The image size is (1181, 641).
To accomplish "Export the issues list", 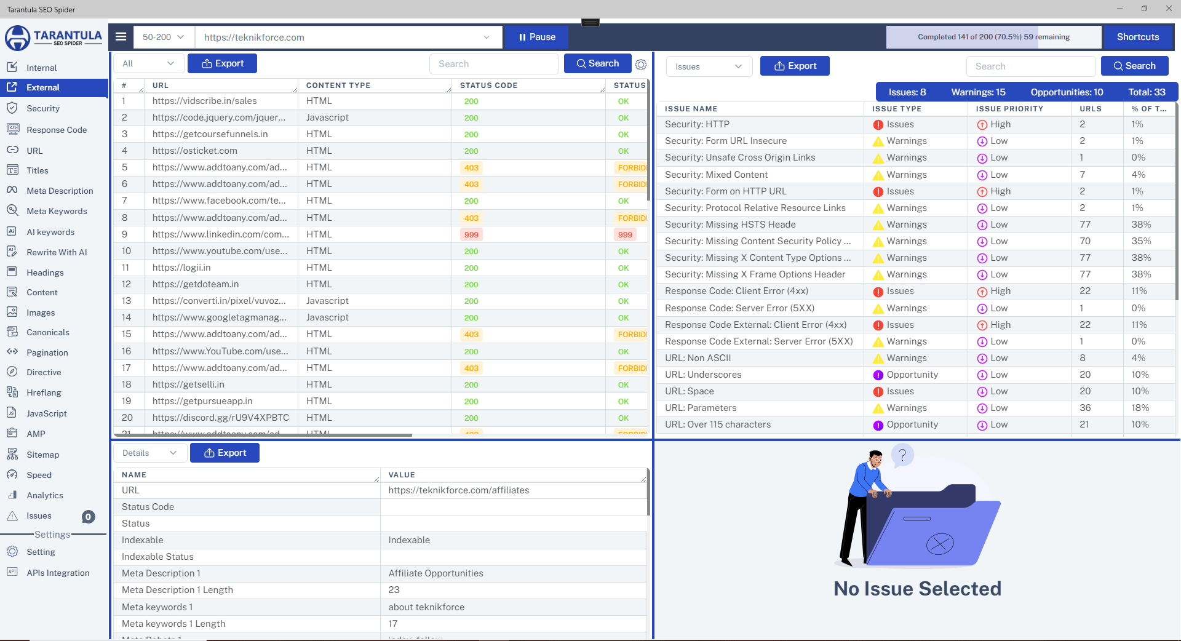I will point(795,66).
